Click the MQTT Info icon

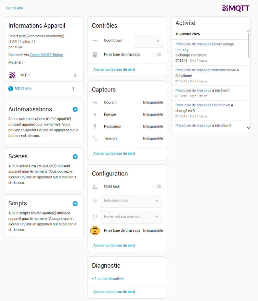point(11,89)
